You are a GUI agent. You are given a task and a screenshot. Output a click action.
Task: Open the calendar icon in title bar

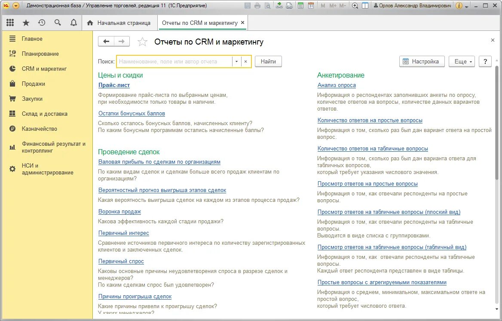(311, 6)
